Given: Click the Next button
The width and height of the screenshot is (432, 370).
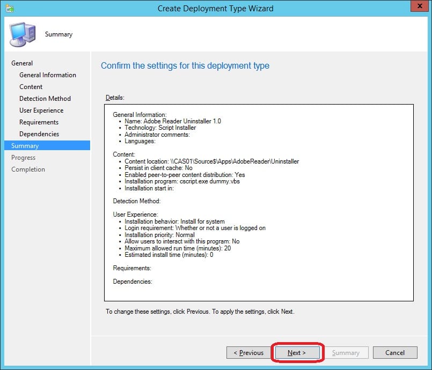Looking at the screenshot, I should (x=297, y=353).
